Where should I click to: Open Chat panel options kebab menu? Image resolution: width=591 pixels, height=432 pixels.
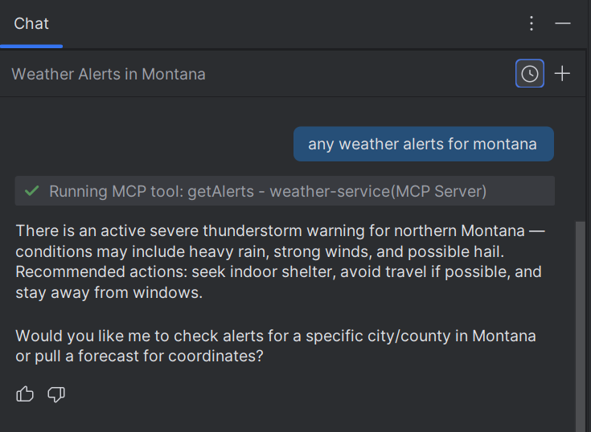click(x=531, y=23)
